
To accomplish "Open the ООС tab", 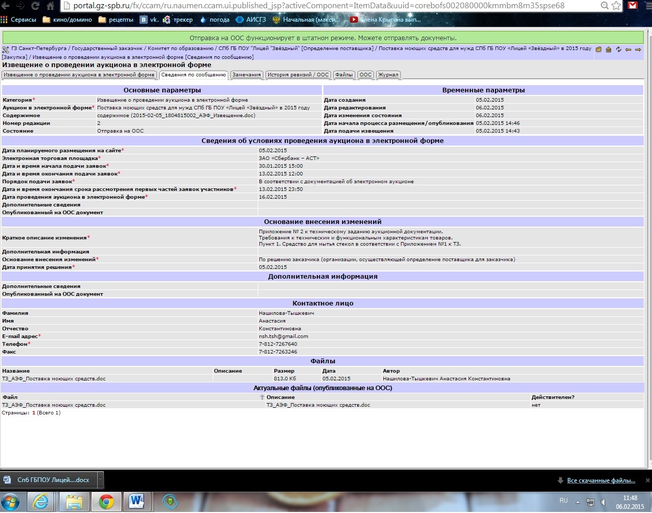I will click(x=365, y=75).
